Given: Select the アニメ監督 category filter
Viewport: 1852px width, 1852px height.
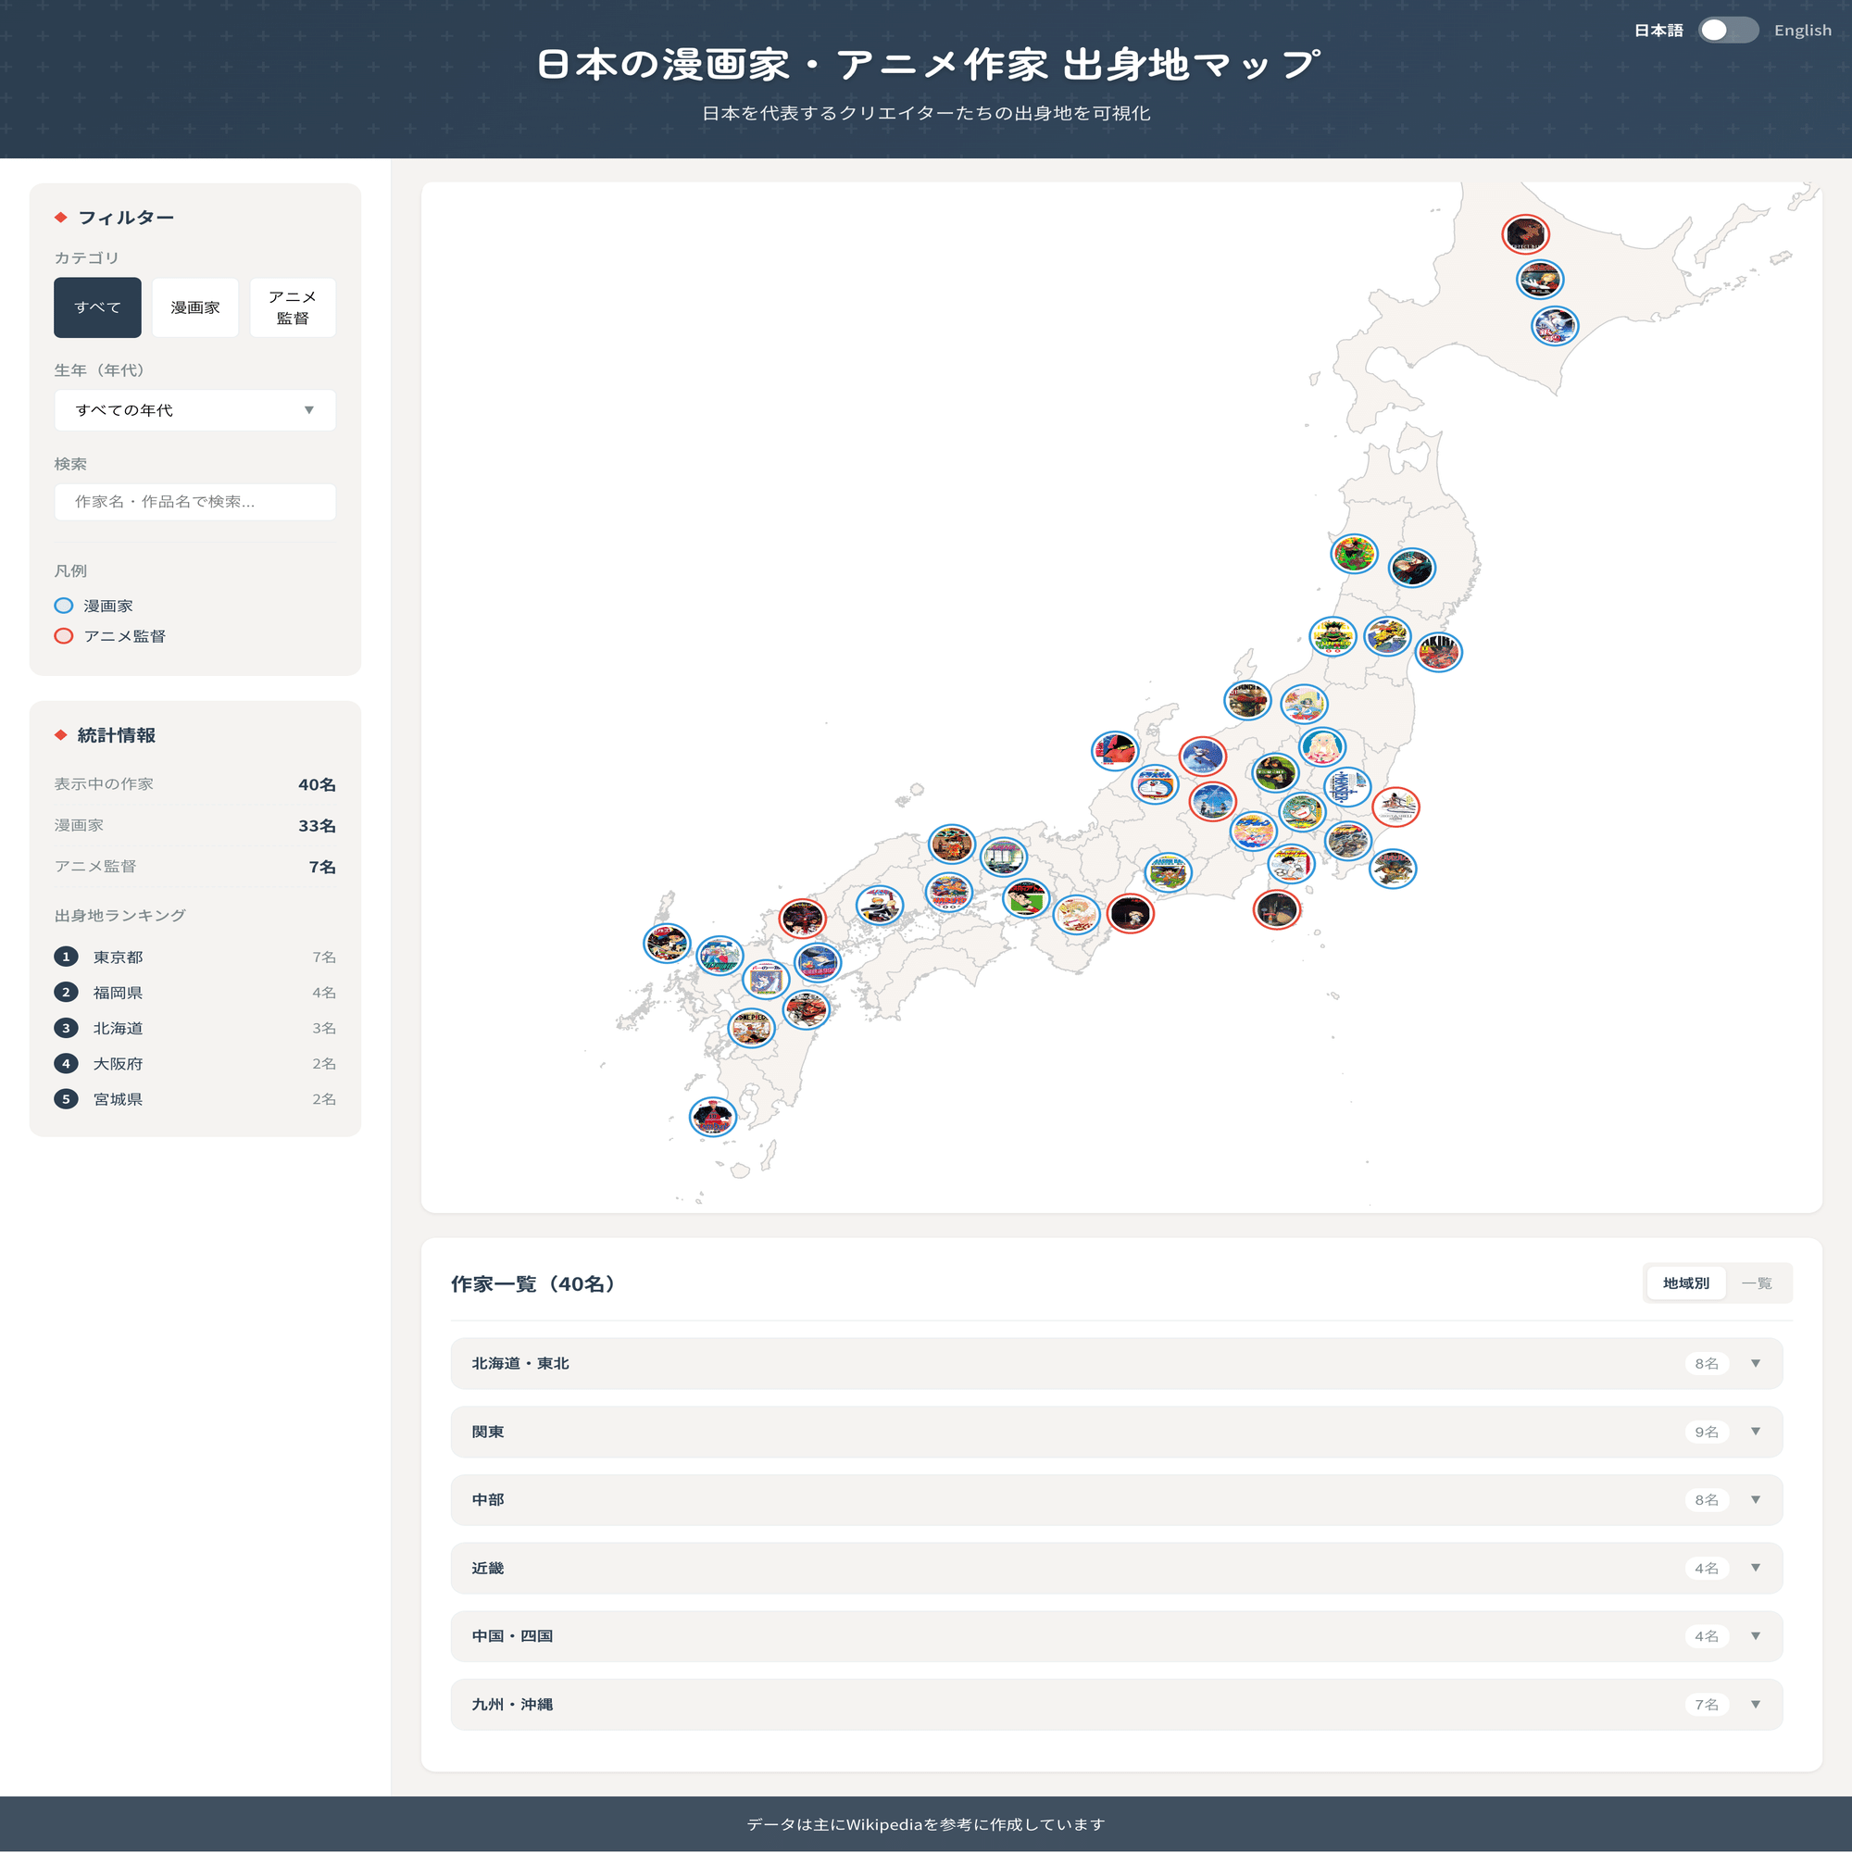Looking at the screenshot, I should coord(293,307).
